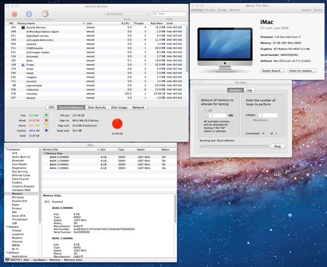This screenshot has width=327, height=267.
Task: Open the Log tab in Rember
Action: (x=250, y=91)
